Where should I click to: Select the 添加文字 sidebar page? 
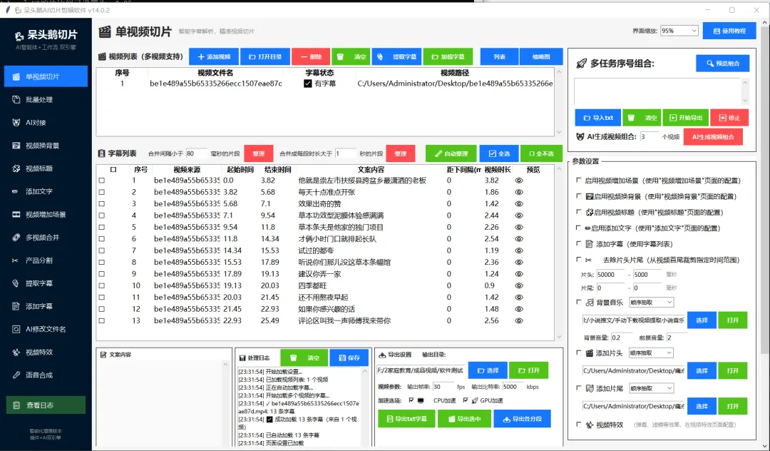tap(46, 191)
